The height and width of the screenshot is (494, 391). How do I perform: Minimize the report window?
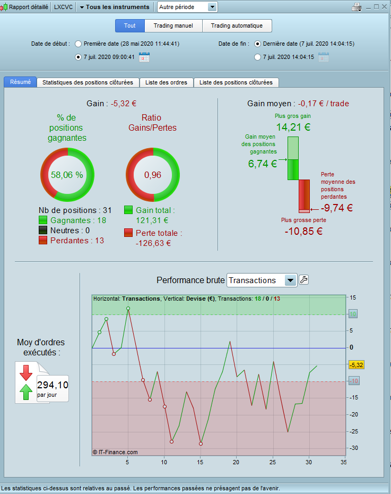point(369,7)
